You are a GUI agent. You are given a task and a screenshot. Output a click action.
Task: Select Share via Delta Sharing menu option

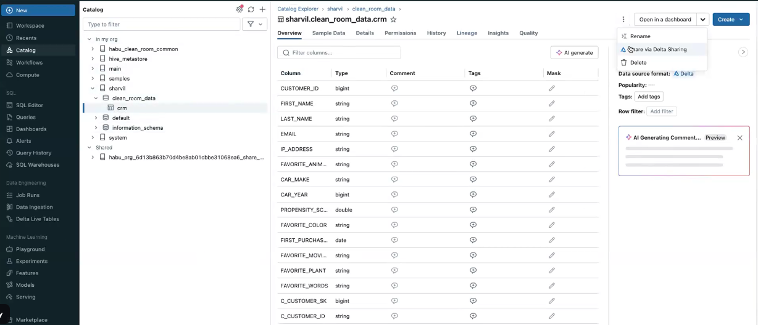tap(658, 49)
